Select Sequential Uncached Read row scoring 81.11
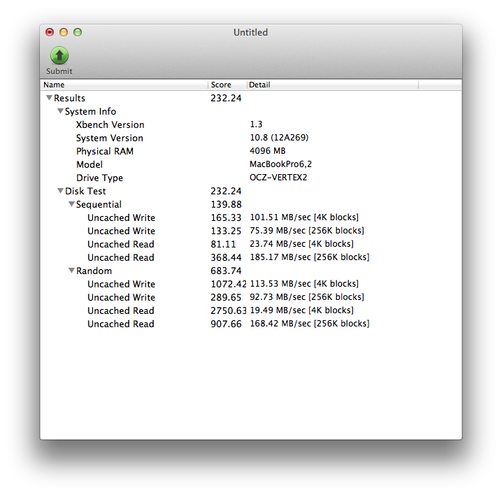Image resolution: width=502 pixels, height=495 pixels. coord(251,244)
